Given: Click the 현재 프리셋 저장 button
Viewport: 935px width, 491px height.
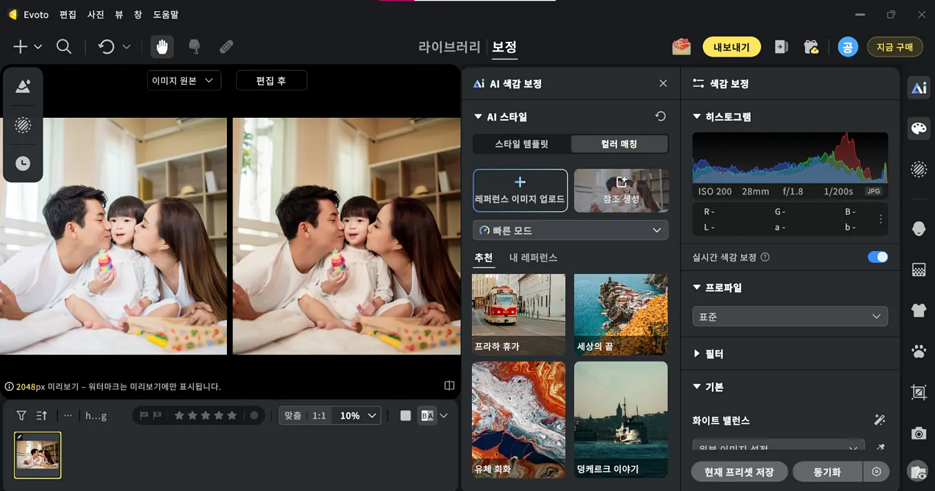Looking at the screenshot, I should [739, 472].
